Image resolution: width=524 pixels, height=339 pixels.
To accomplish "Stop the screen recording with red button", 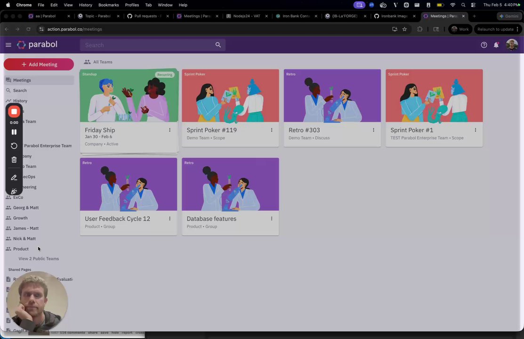I will tap(14, 112).
